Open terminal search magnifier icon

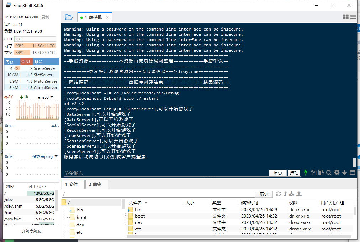click(x=329, y=172)
